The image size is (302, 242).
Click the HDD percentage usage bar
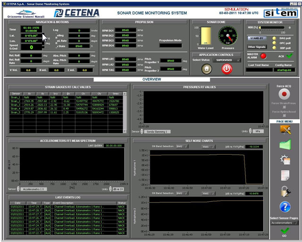(x=272, y=28)
